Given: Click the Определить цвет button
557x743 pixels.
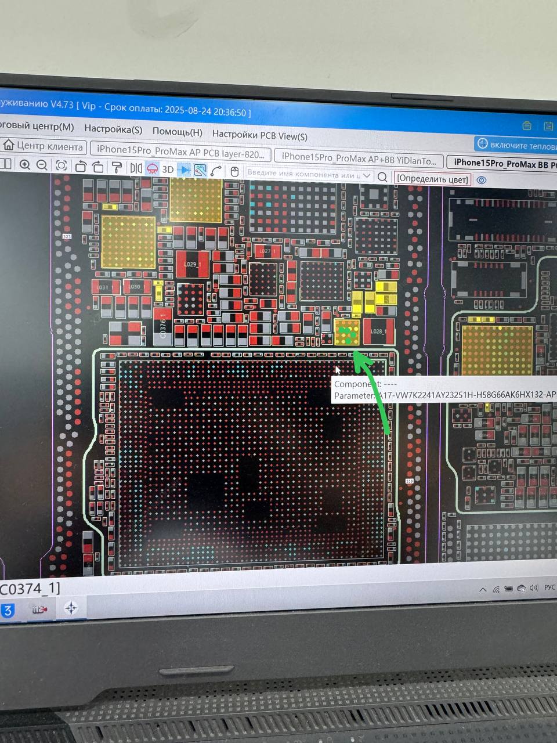Looking at the screenshot, I should 432,179.
